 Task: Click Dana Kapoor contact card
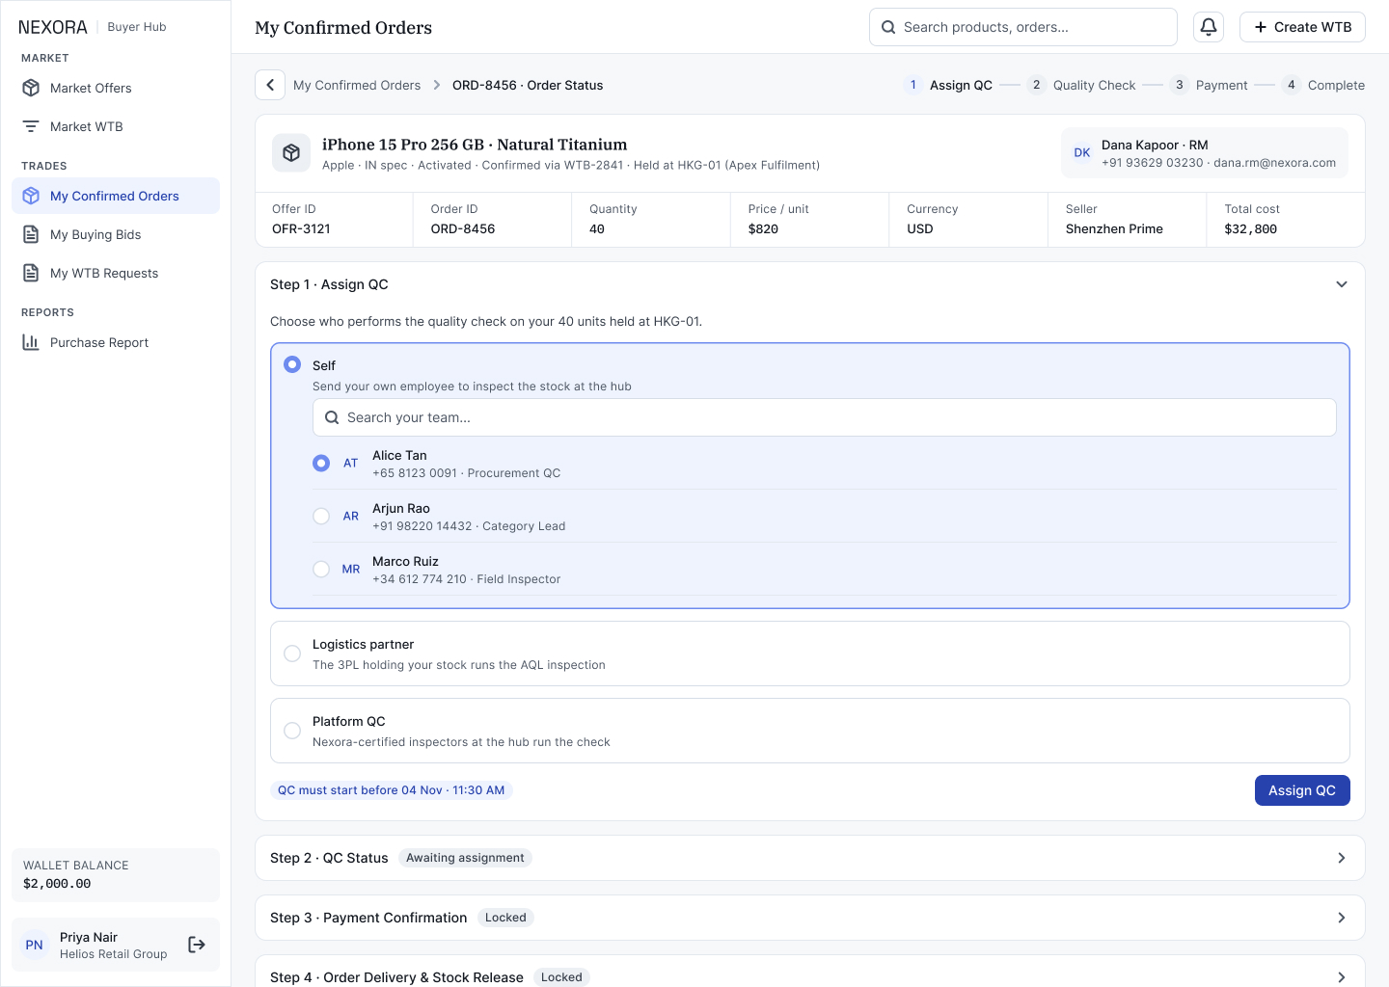pos(1205,153)
